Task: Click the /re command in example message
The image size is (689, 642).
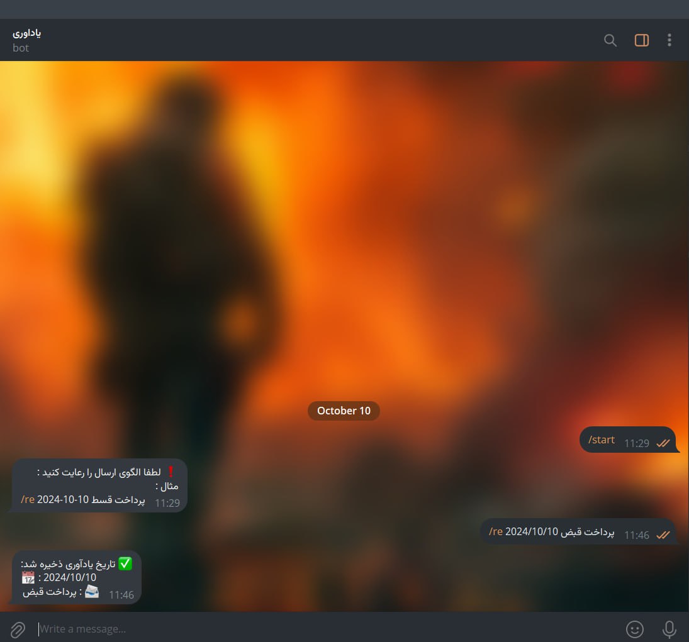Action: [x=28, y=499]
